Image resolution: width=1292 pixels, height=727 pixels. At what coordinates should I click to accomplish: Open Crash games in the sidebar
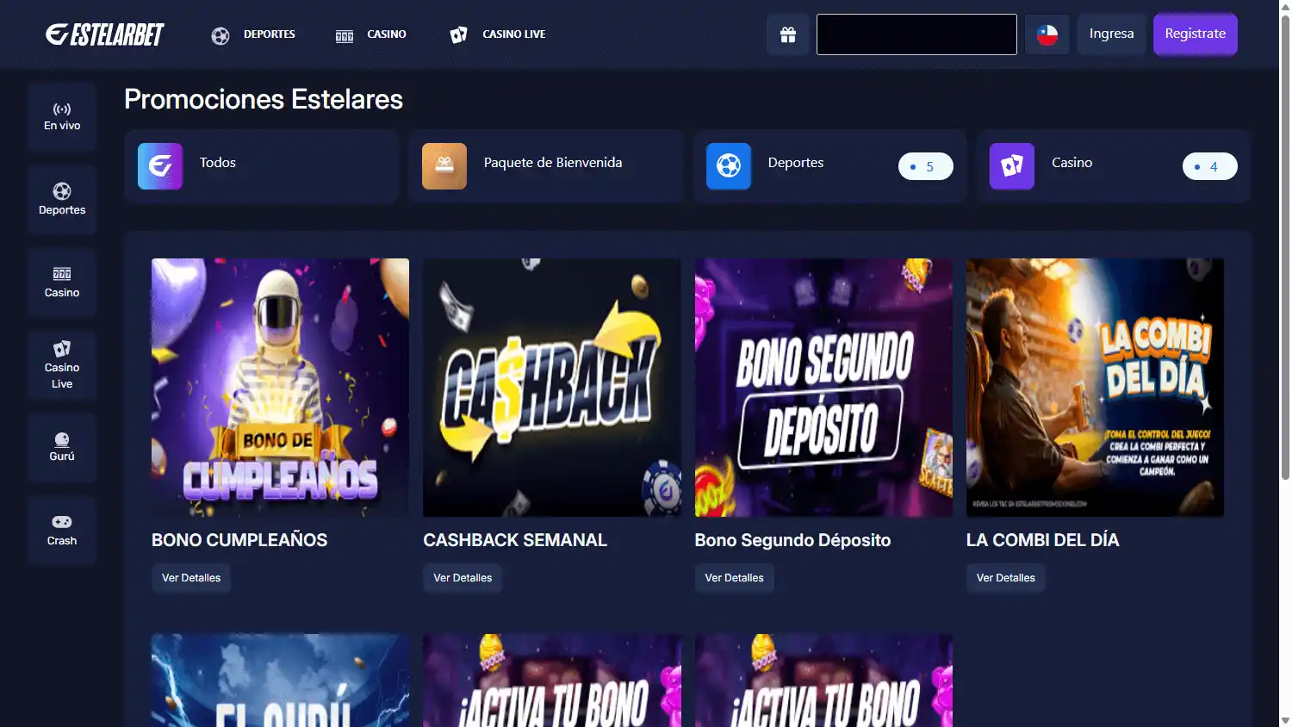pyautogui.click(x=62, y=531)
